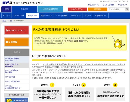Click the メリット 3 yellow number badge
This screenshot has height=102, width=130.
point(115,85)
